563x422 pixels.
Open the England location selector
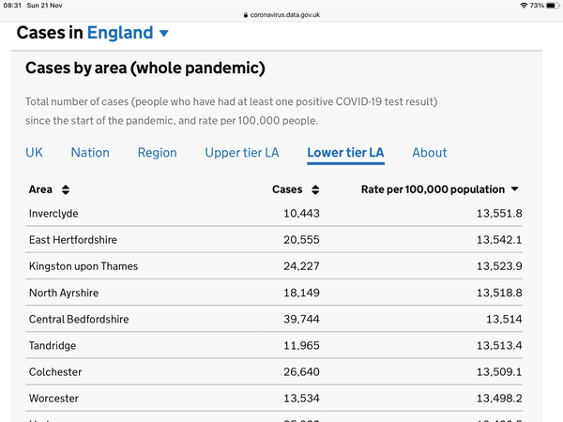point(120,33)
